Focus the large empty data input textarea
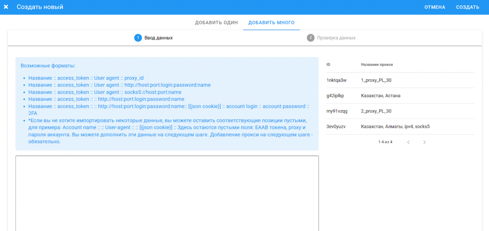 167,193
